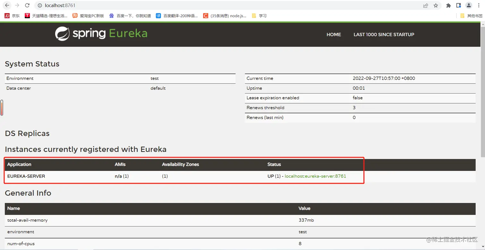485x250 pixels.
Task: Click the DS Replicas heading
Action: point(27,133)
